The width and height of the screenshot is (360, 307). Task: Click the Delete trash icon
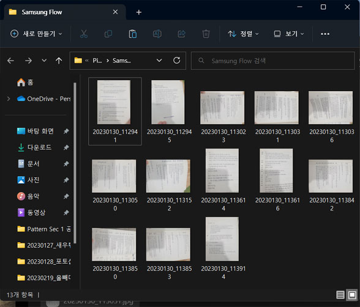[x=206, y=34]
